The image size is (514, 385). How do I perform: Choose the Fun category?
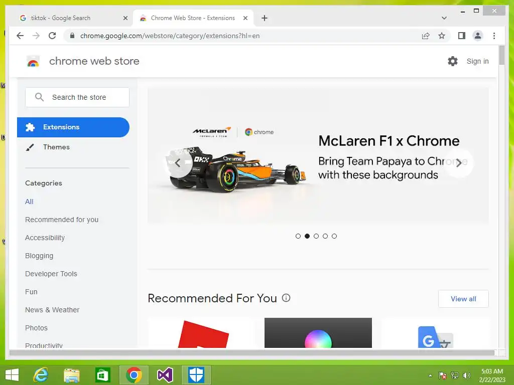31,292
